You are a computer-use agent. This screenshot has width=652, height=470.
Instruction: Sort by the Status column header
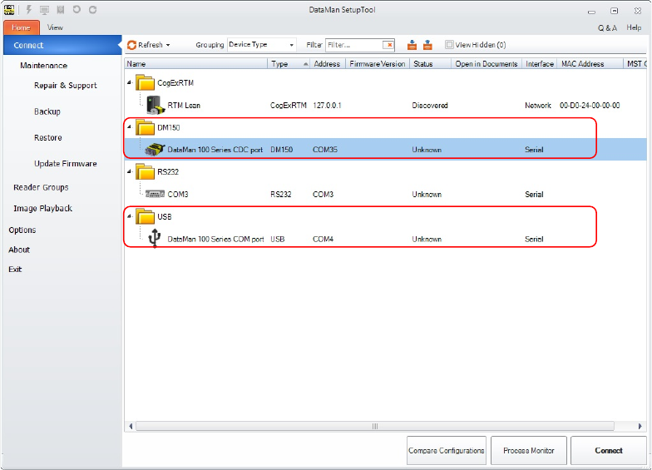[x=431, y=63]
